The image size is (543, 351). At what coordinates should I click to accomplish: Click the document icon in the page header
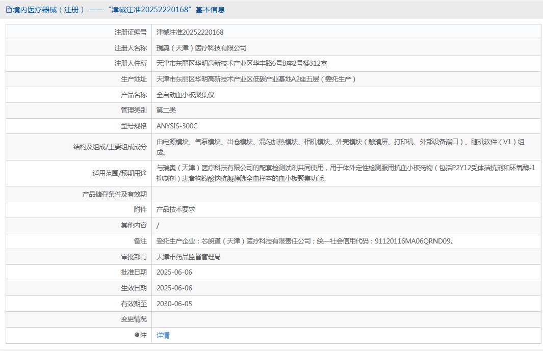(9, 10)
